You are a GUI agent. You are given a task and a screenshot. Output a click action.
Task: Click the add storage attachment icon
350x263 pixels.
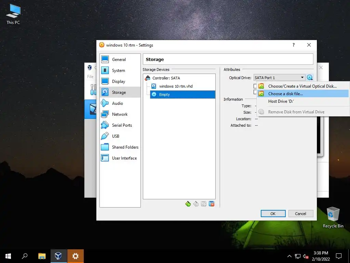coord(204,204)
